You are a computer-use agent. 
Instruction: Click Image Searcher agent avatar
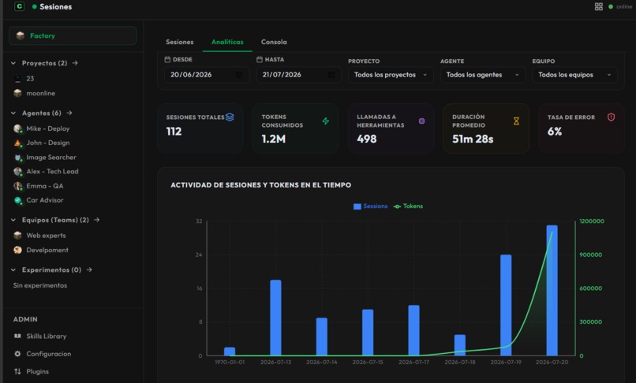coord(18,158)
